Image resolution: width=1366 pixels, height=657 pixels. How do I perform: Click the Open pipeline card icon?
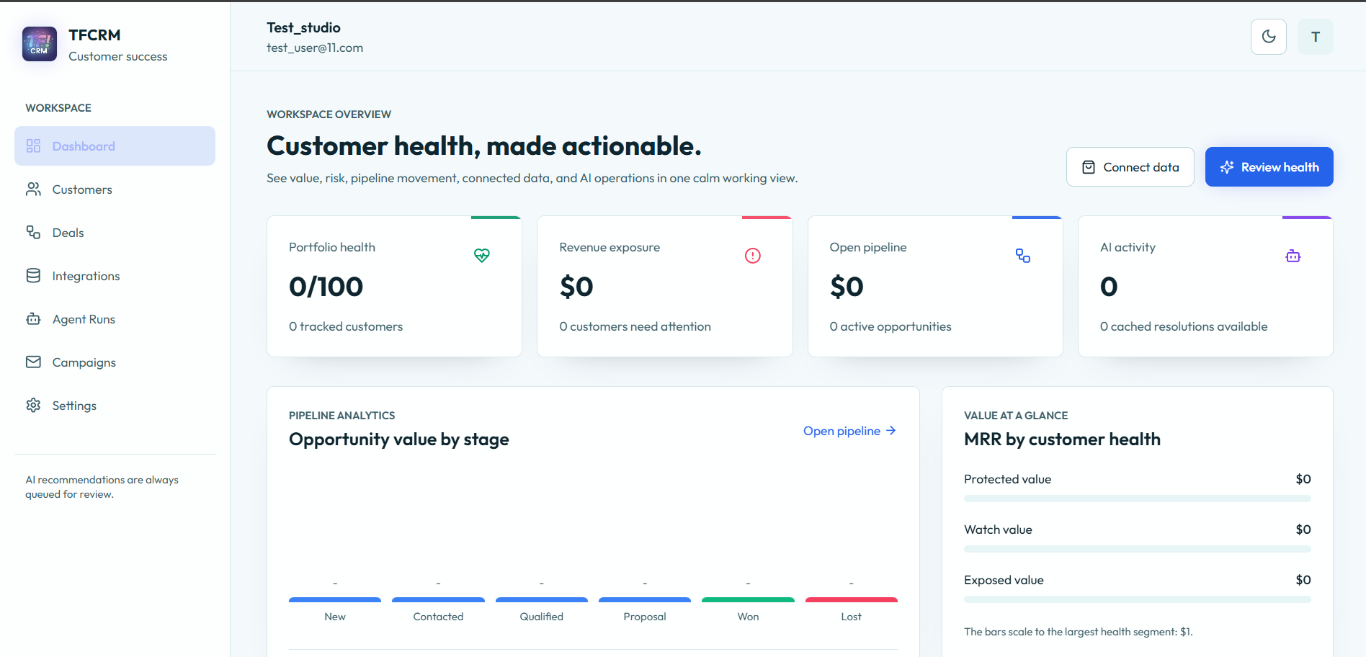click(1023, 256)
